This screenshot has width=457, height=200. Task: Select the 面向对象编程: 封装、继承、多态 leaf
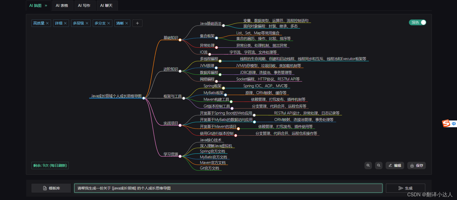(270, 26)
